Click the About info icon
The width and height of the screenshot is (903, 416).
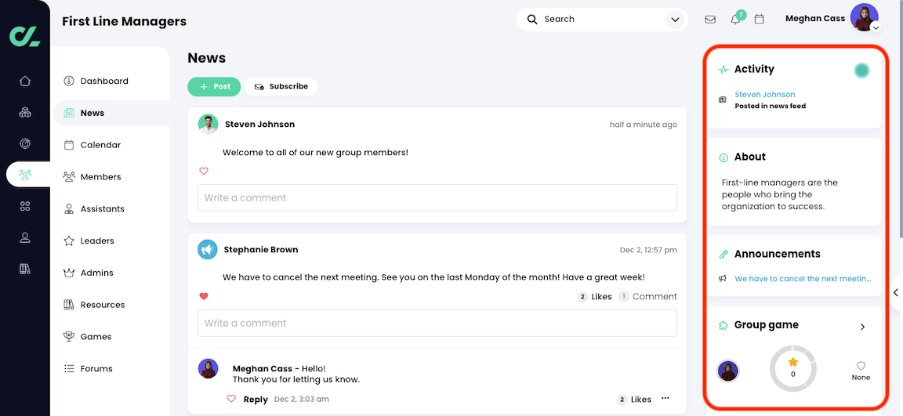pos(723,157)
